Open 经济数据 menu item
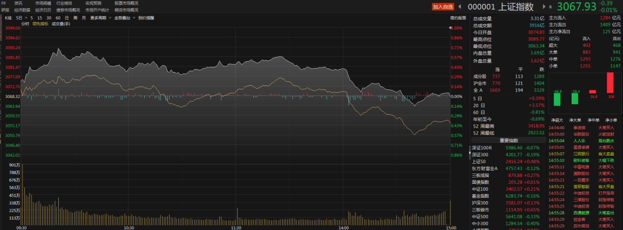This screenshot has width=623, height=230. [x=22, y=10]
